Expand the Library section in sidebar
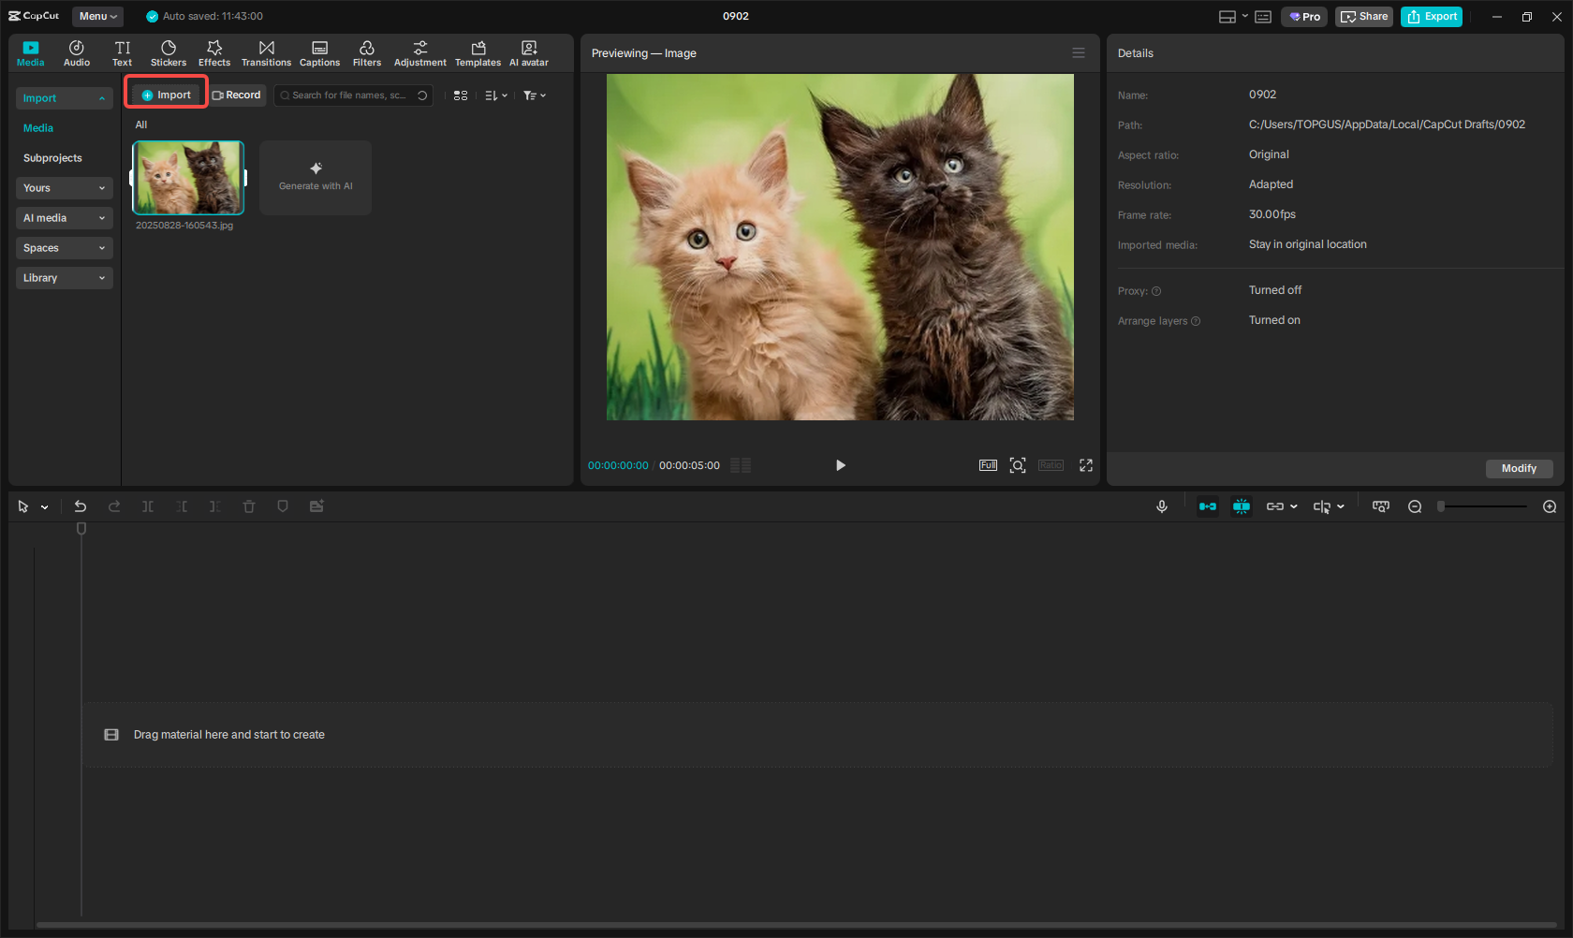 [x=64, y=277]
